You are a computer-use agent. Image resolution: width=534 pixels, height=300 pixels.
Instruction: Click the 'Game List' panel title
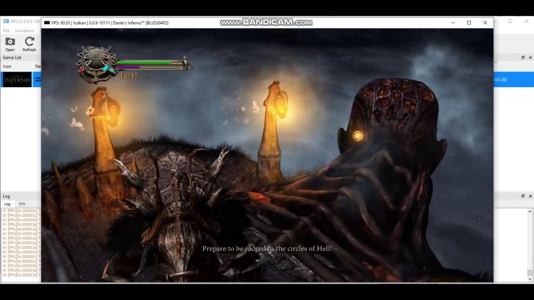pos(12,57)
